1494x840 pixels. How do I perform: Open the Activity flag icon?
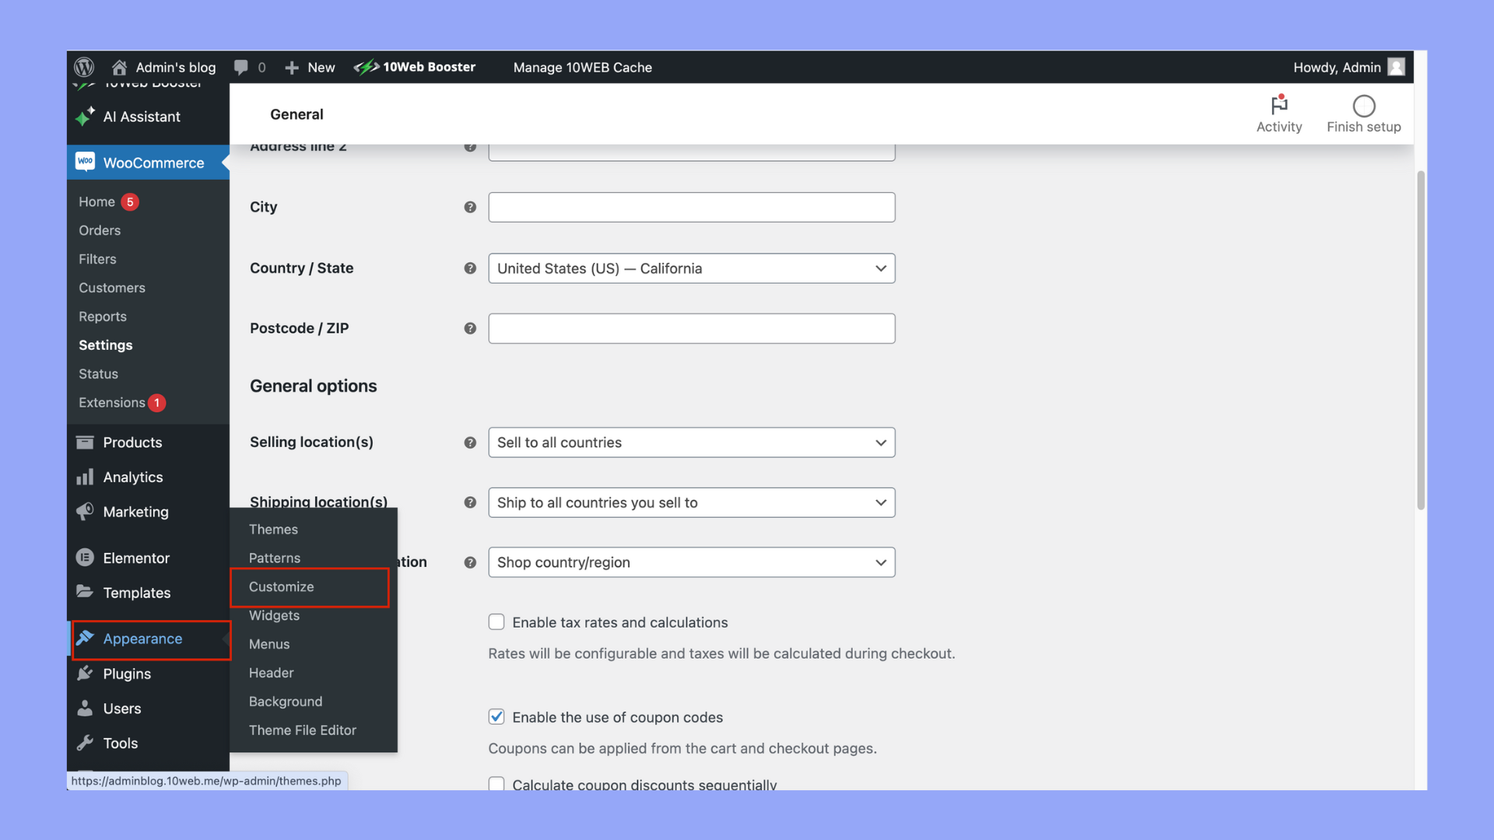[x=1278, y=105]
